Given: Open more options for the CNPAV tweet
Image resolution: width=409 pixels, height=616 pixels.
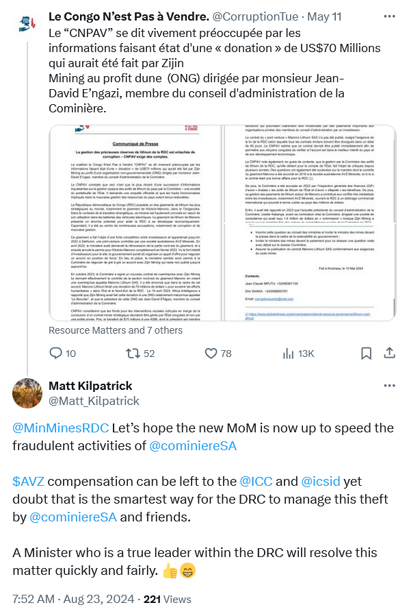Looking at the screenshot, I should [x=389, y=16].
